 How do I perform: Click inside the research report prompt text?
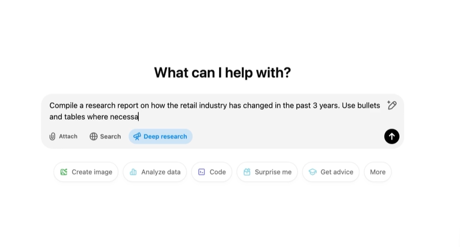[x=197, y=106]
